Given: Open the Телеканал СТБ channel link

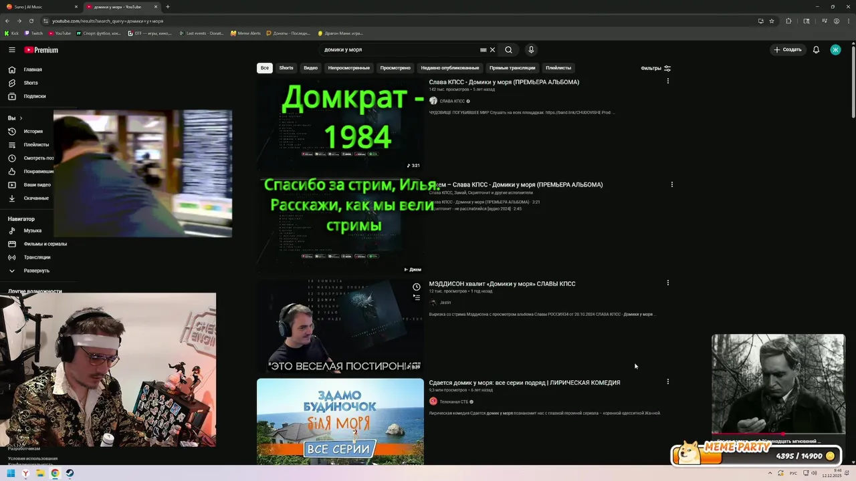Looking at the screenshot, I should tap(453, 402).
